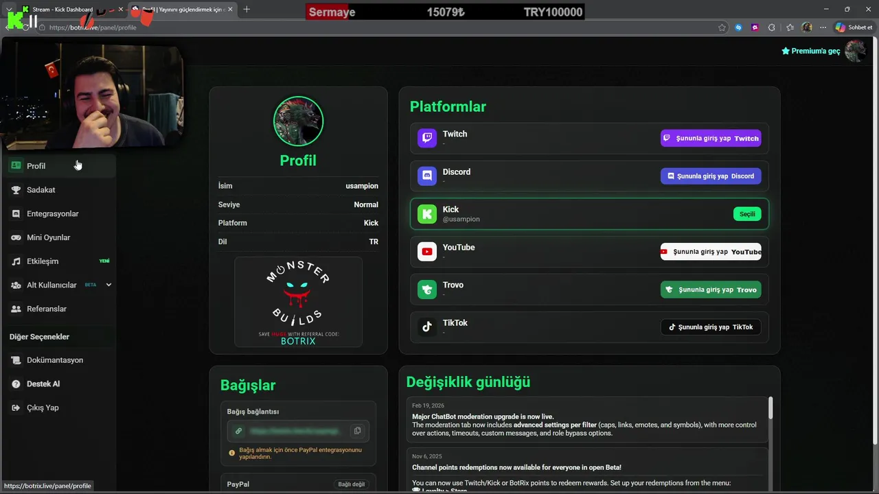This screenshot has height=494, width=879.
Task: Copy the donation link
Action: point(357,431)
